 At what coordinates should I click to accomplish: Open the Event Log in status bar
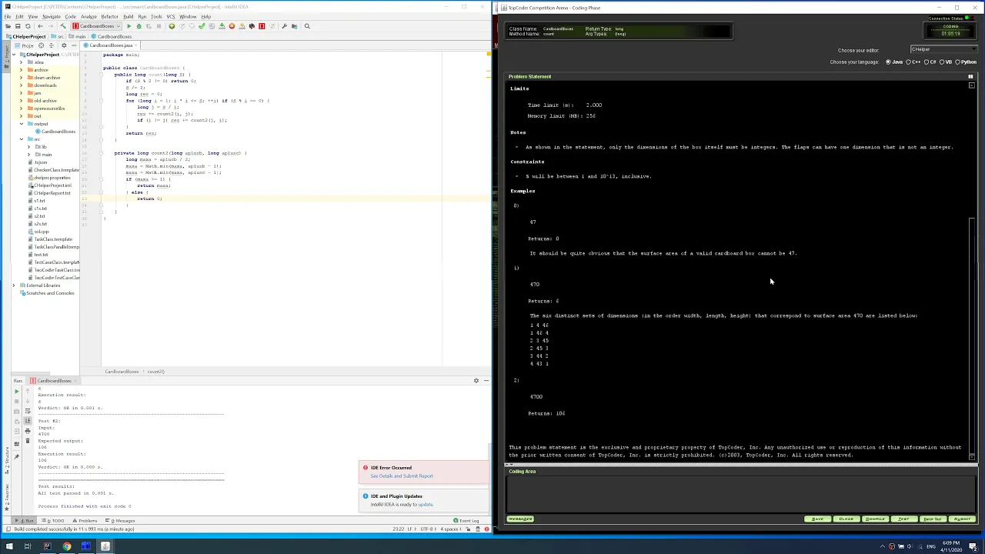468,521
